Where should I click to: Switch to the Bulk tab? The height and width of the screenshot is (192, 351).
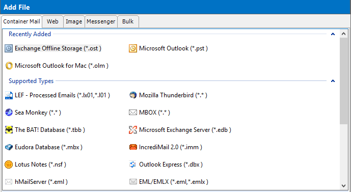[128, 21]
